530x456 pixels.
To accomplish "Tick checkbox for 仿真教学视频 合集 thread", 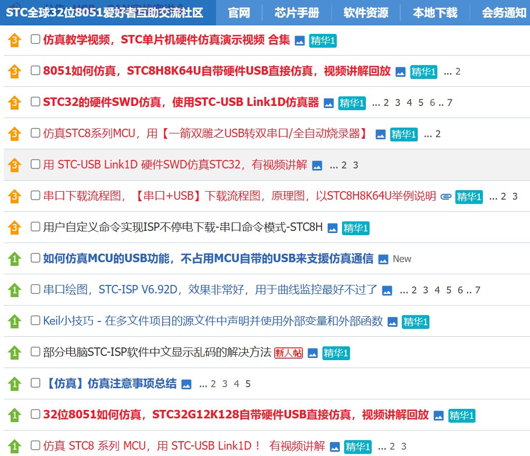I will click(35, 39).
